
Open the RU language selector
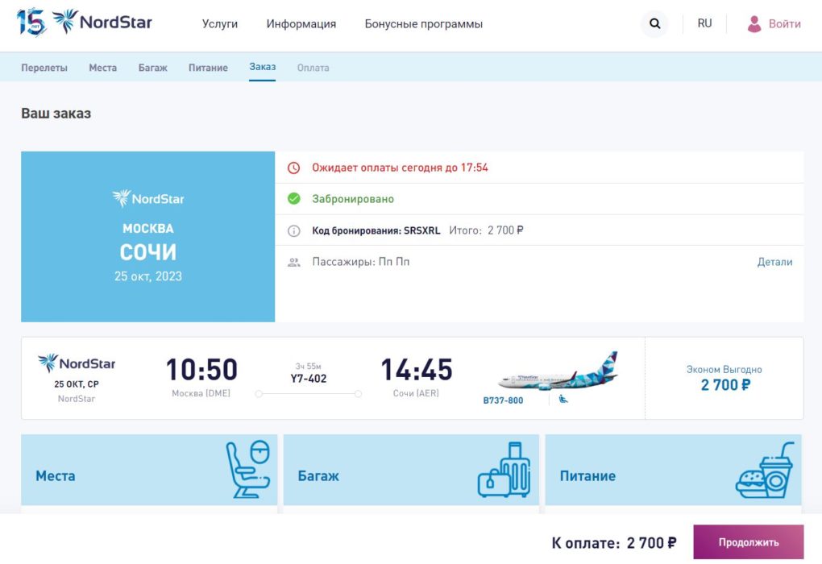(x=704, y=24)
